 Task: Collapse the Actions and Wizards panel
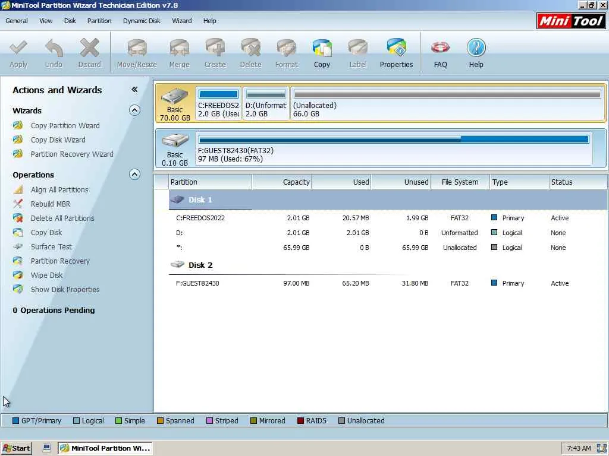click(134, 90)
